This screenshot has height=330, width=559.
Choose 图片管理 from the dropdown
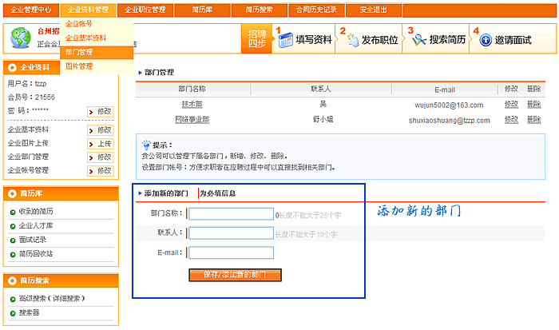click(79, 66)
